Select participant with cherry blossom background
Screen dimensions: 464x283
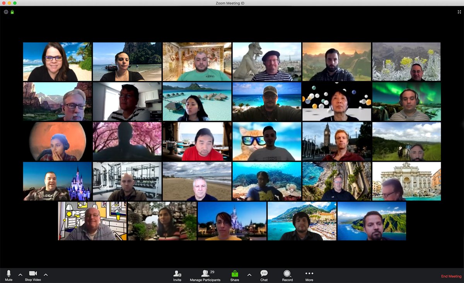pos(127,141)
